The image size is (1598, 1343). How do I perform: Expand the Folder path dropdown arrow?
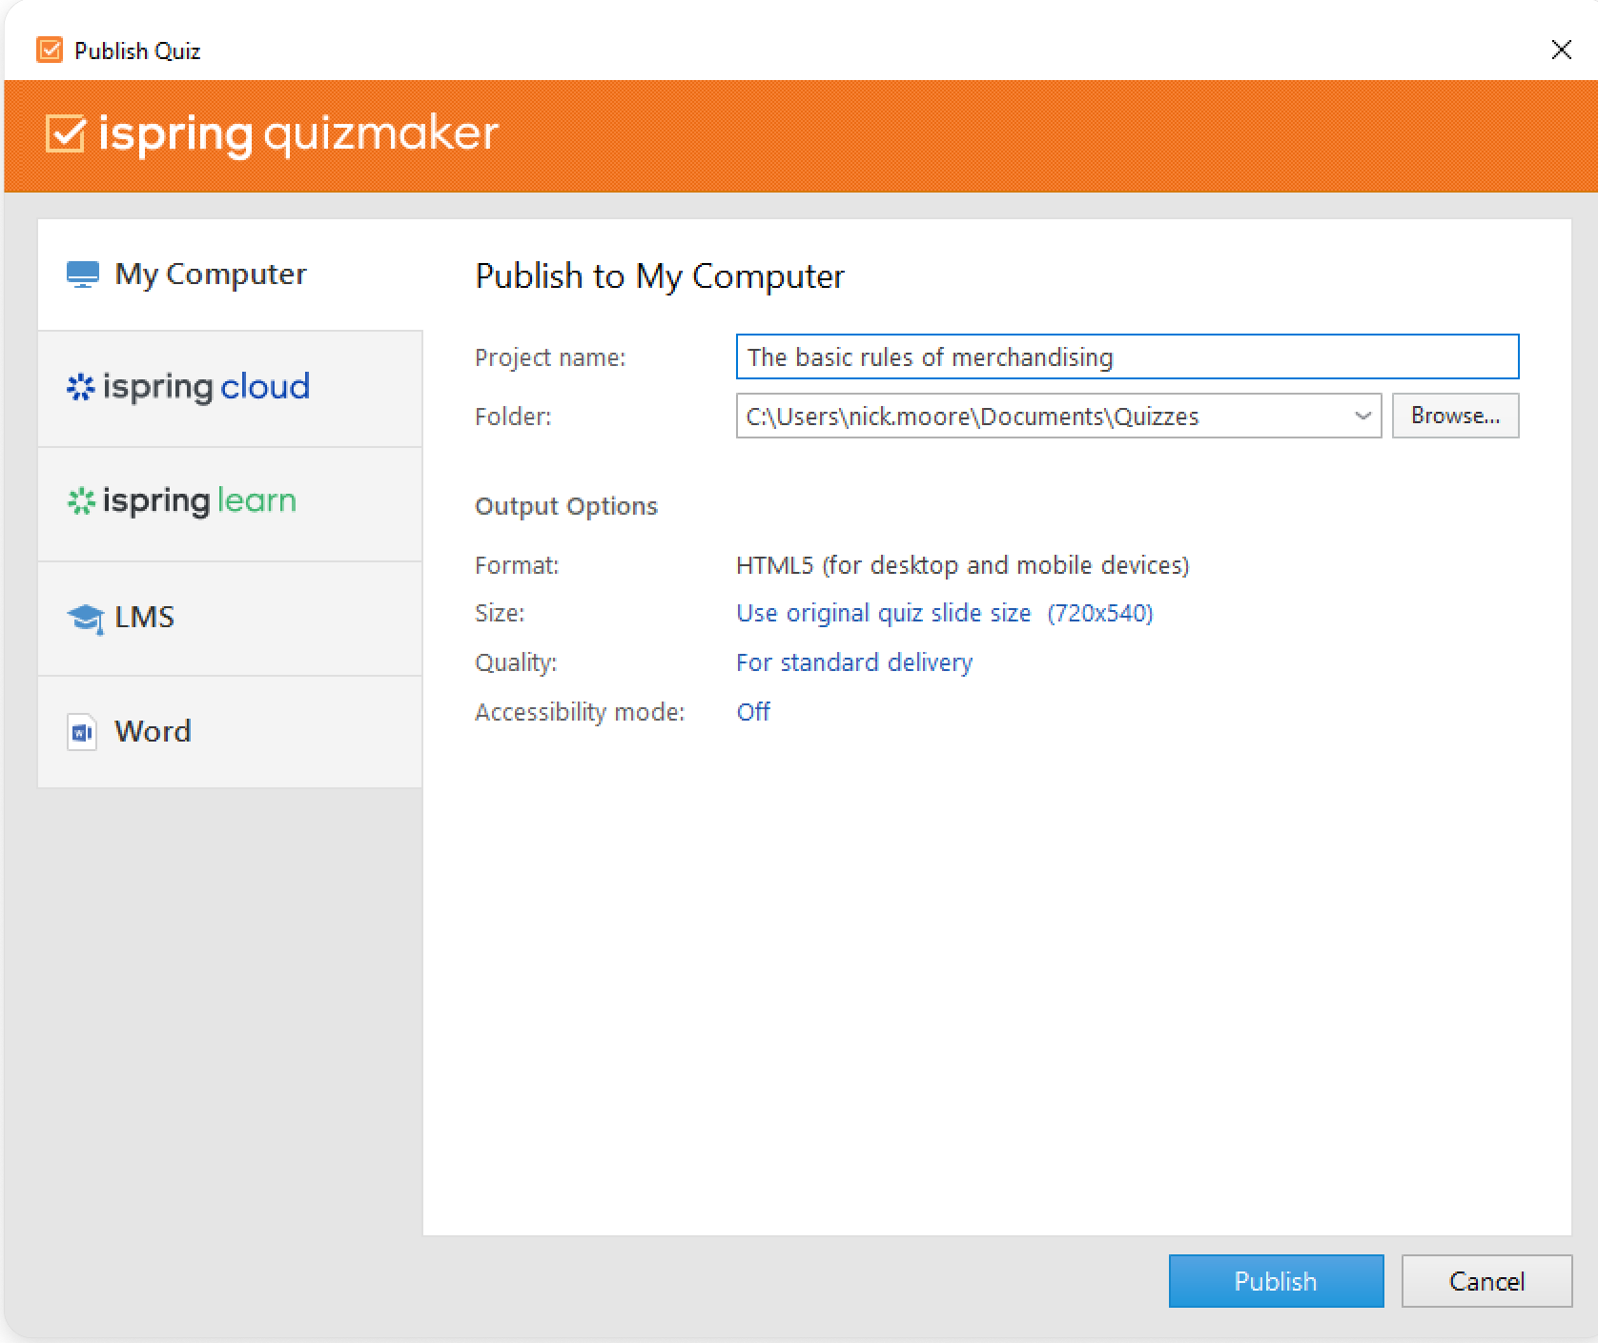[x=1362, y=417]
